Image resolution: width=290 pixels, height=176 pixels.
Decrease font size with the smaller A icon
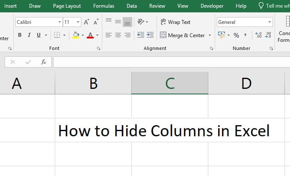pyautogui.click(x=96, y=22)
